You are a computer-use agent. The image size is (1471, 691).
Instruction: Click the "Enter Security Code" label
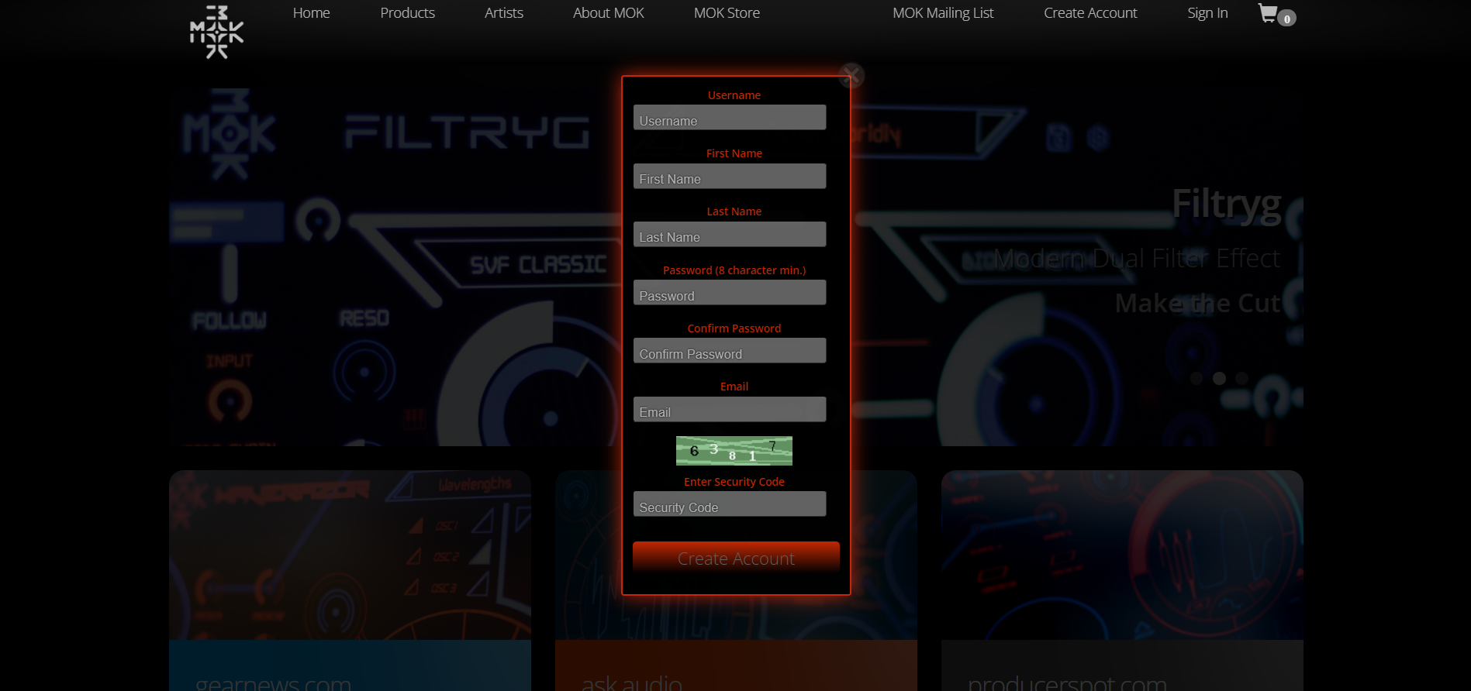pos(734,482)
